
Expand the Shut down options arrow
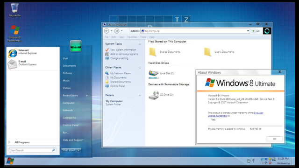[x=79, y=150]
